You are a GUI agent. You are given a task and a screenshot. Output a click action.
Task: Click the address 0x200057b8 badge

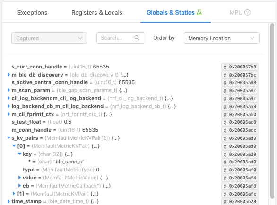(240, 67)
